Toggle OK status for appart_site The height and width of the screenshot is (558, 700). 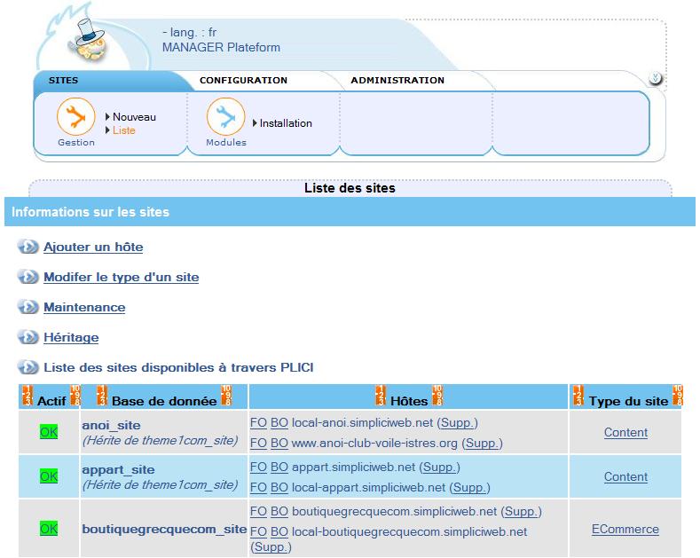point(49,476)
